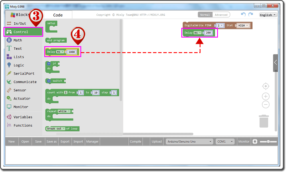Zoom in the workspace

click(266, 96)
